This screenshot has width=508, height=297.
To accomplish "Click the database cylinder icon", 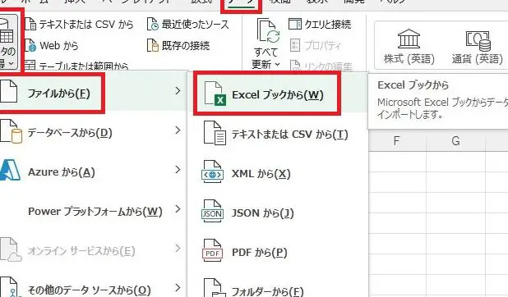I will [11, 131].
